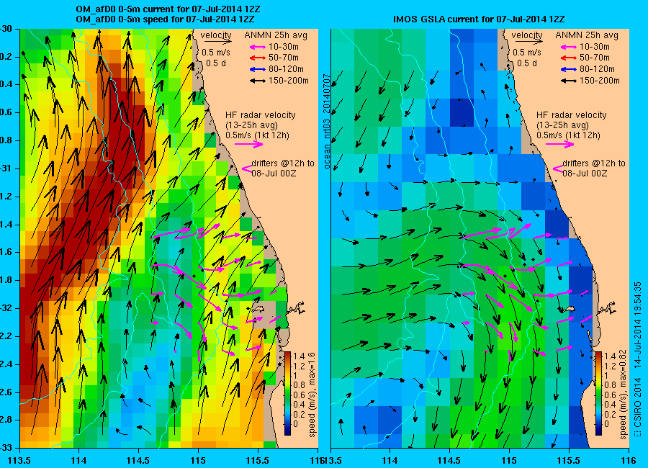Click the 'velocity' label in the IMOS GSLA panel
This screenshot has height=468, width=648.
tap(527, 35)
